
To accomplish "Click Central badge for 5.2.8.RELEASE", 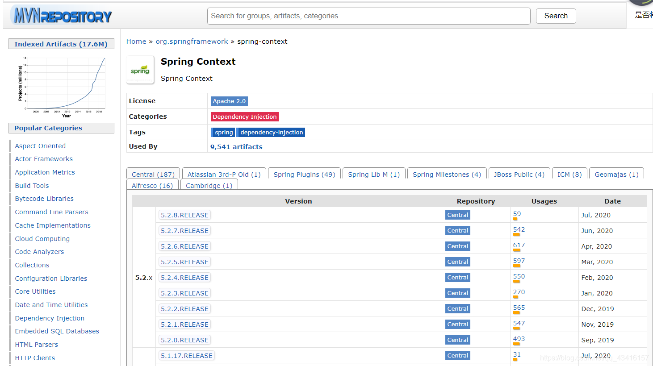I will 458,215.
